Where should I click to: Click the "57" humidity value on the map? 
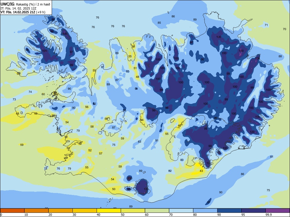click(101, 153)
